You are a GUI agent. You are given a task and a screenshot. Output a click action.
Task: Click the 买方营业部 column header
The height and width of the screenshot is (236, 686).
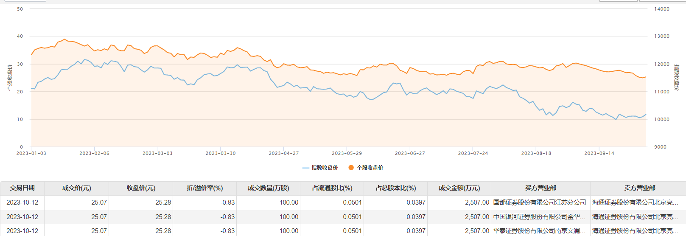[540, 188]
